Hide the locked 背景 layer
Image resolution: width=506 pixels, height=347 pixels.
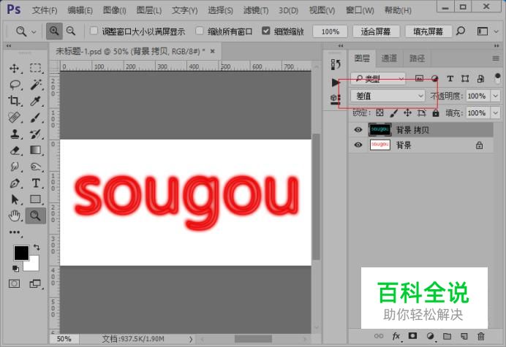click(x=358, y=145)
